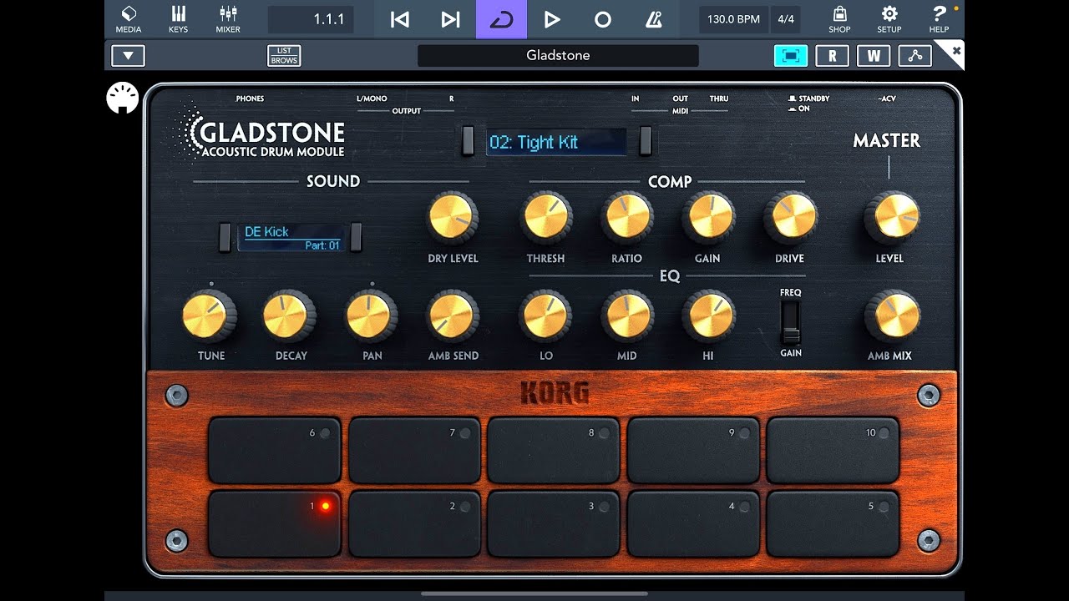Open the Shop
Screen dimensions: 1069x601
tap(839, 19)
